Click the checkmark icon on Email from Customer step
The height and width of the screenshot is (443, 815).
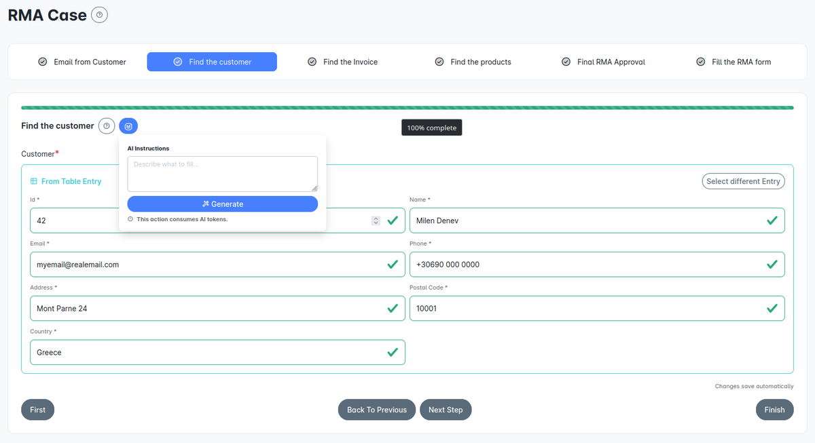click(43, 62)
